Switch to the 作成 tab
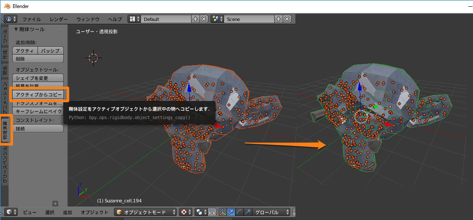The width and height of the screenshot is (473, 220). 5,54
